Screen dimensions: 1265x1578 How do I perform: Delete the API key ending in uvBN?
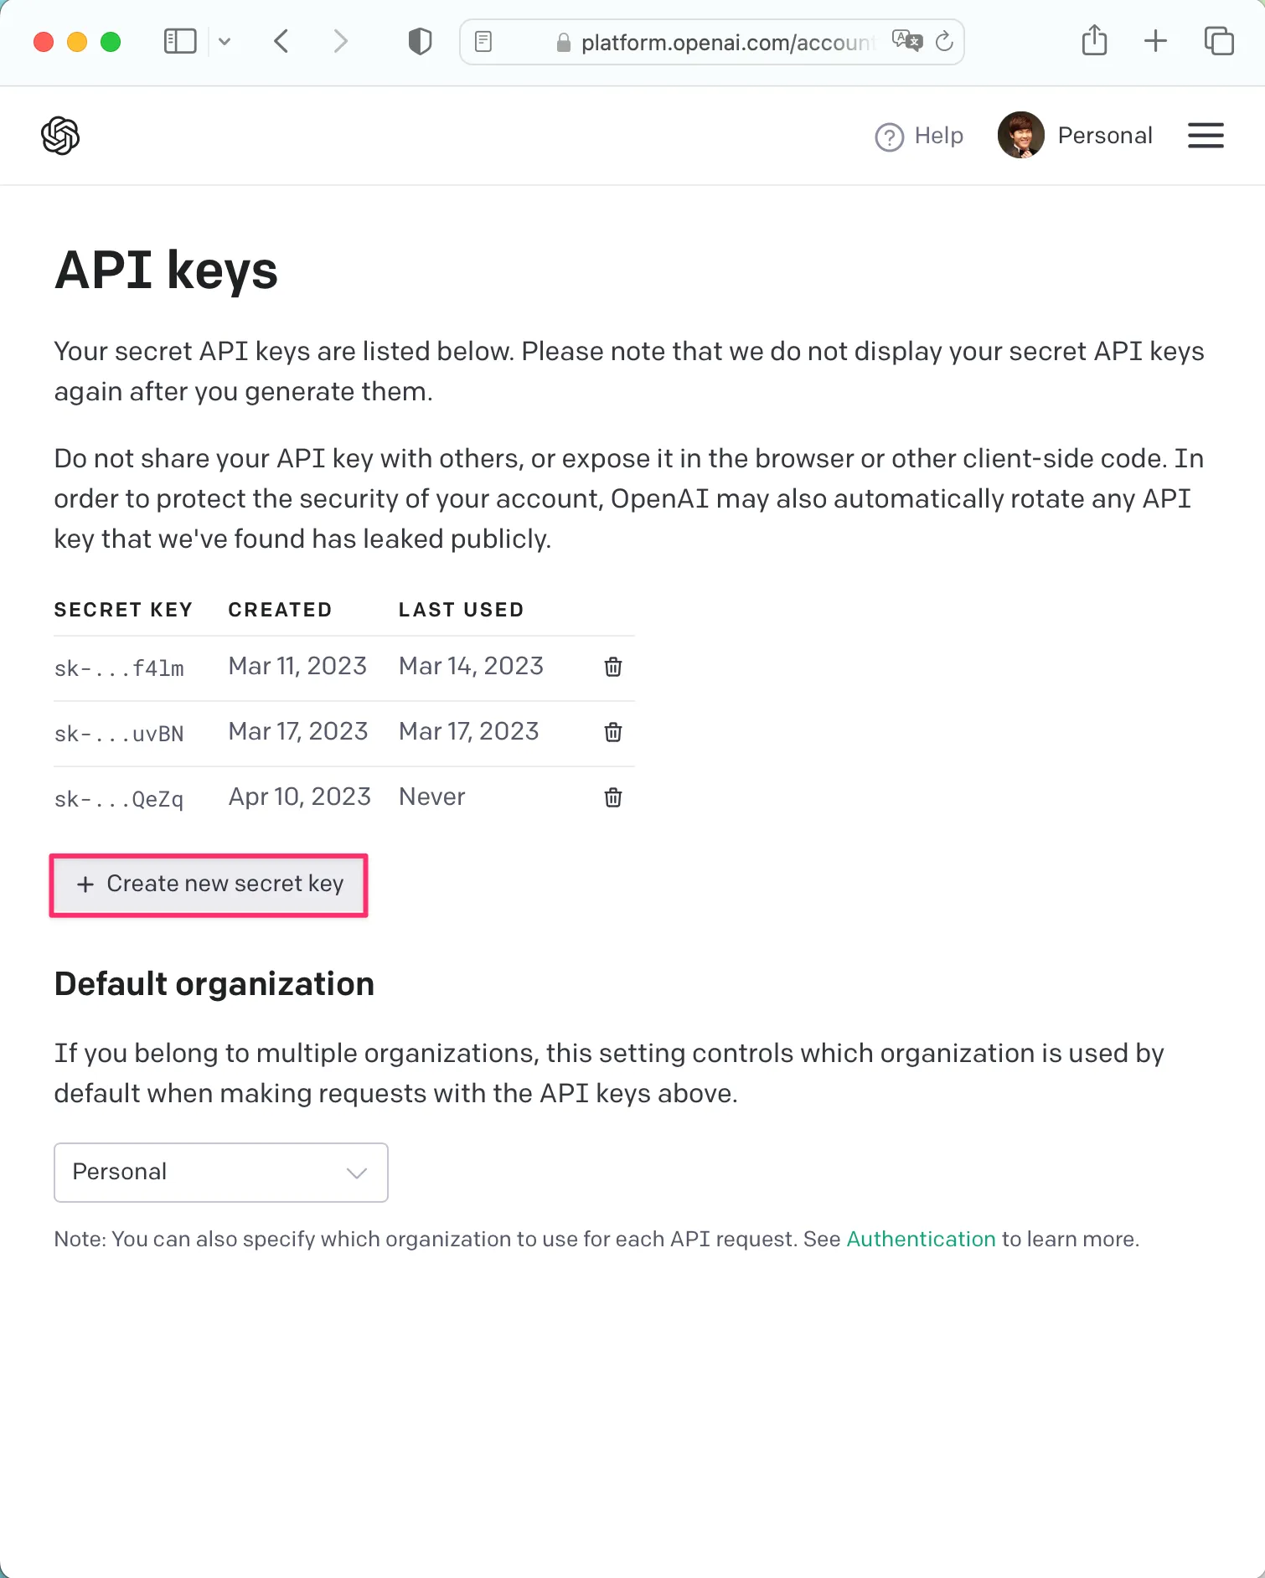tap(612, 732)
